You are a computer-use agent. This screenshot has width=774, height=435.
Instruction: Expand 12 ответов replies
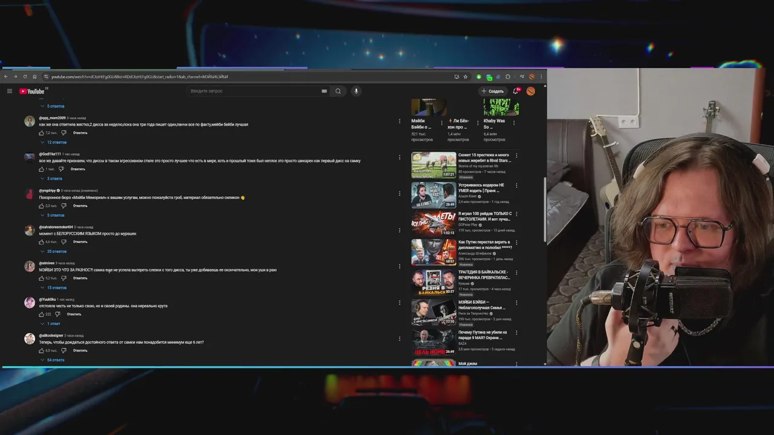(x=53, y=143)
